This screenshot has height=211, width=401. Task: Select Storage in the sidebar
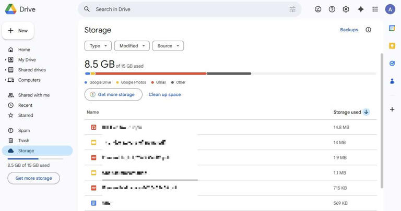[37, 151]
